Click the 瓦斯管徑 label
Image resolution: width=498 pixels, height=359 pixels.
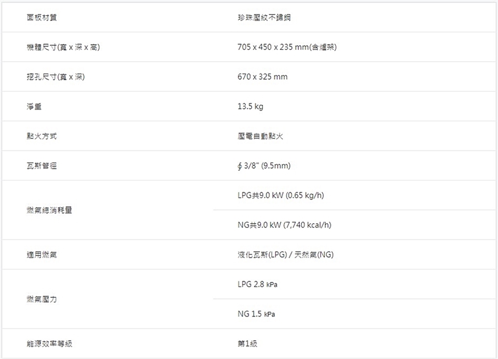[42, 166]
